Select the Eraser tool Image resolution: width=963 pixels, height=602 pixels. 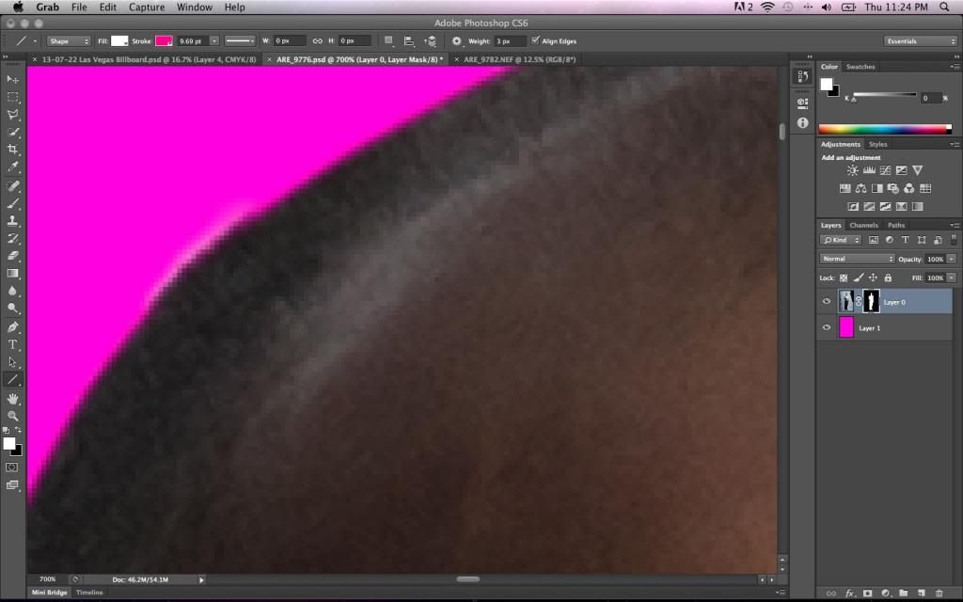[12, 256]
